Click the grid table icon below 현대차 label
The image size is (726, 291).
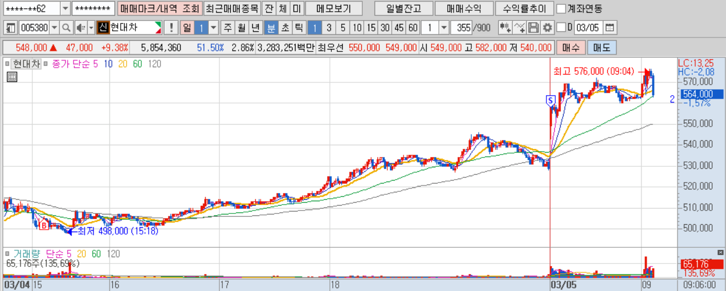[12, 77]
